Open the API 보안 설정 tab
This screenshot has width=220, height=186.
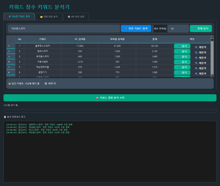76,17
